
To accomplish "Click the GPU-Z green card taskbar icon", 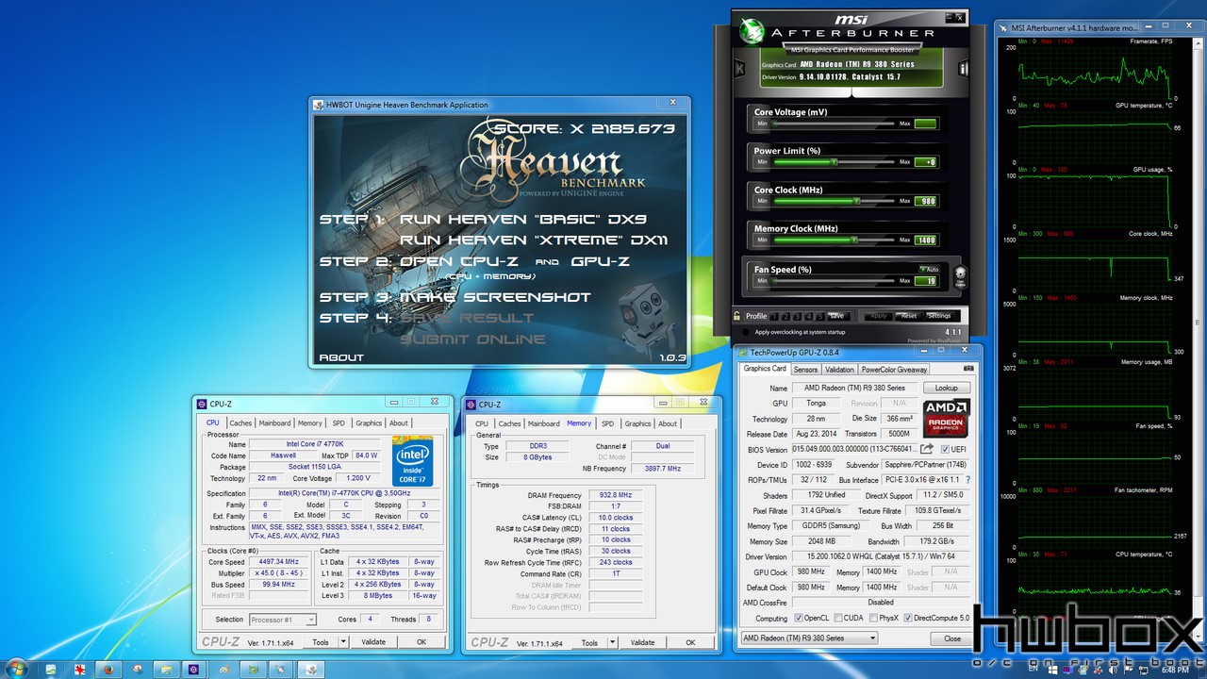I will [x=253, y=670].
